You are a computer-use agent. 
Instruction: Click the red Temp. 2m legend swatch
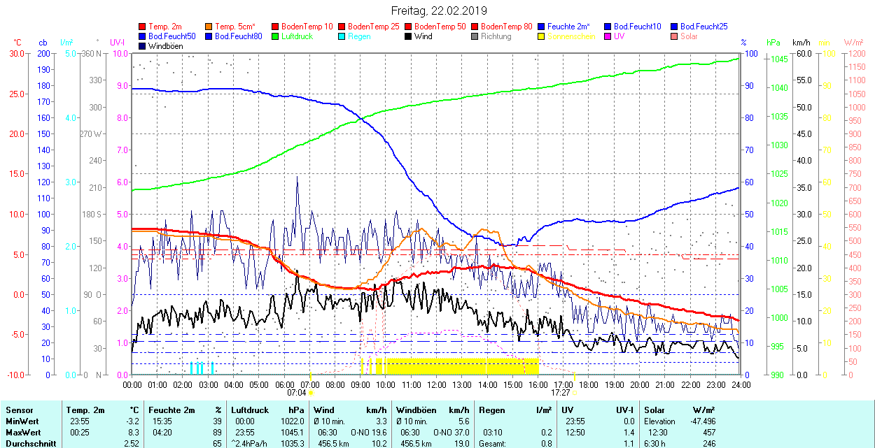click(x=143, y=27)
